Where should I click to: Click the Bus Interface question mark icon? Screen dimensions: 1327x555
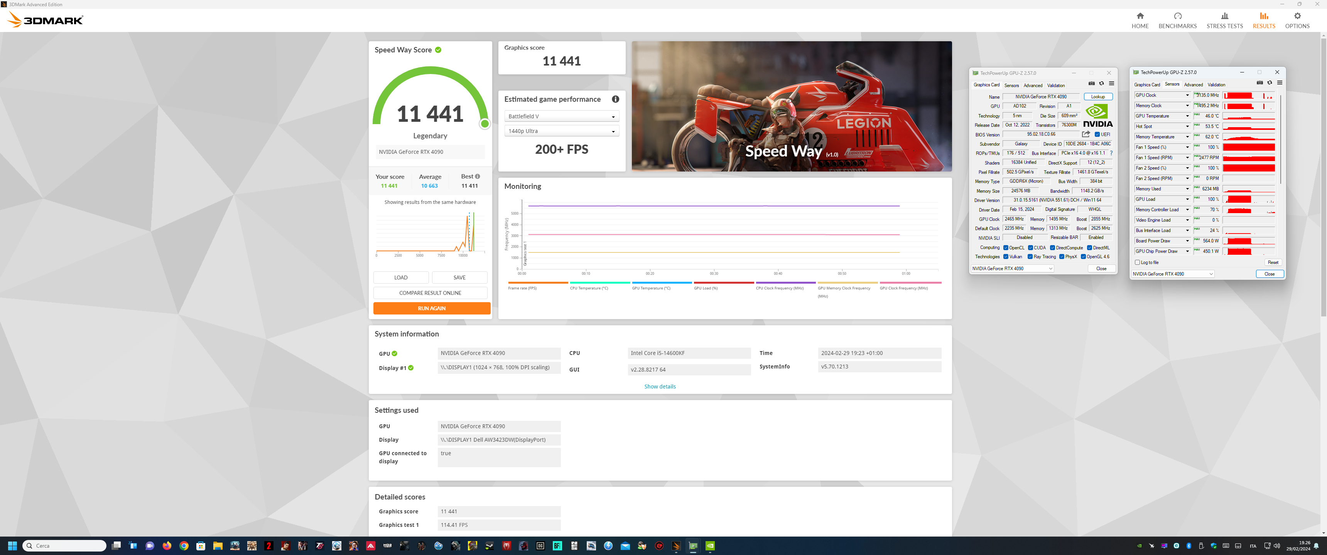point(1111,153)
